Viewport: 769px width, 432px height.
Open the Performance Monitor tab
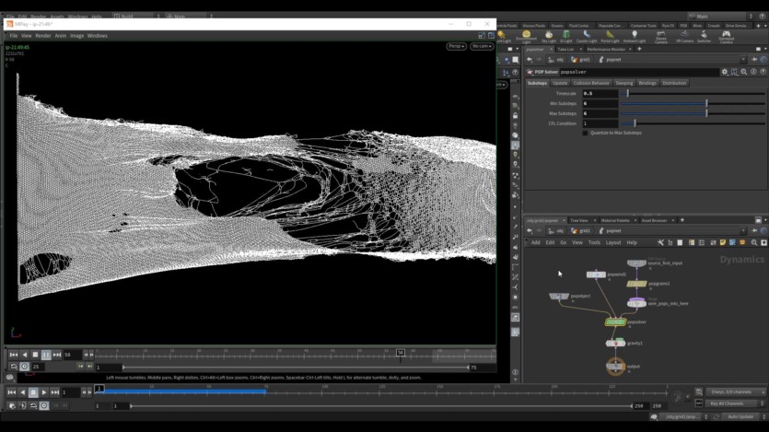pos(606,49)
